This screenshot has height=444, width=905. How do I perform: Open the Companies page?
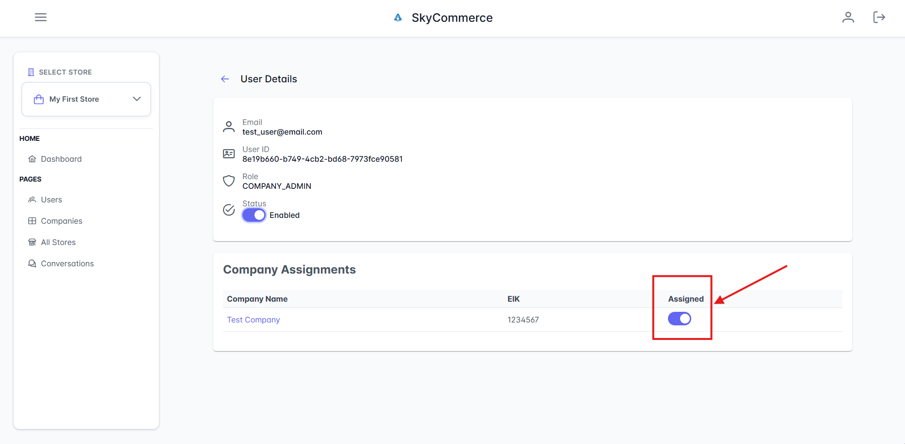coord(62,221)
